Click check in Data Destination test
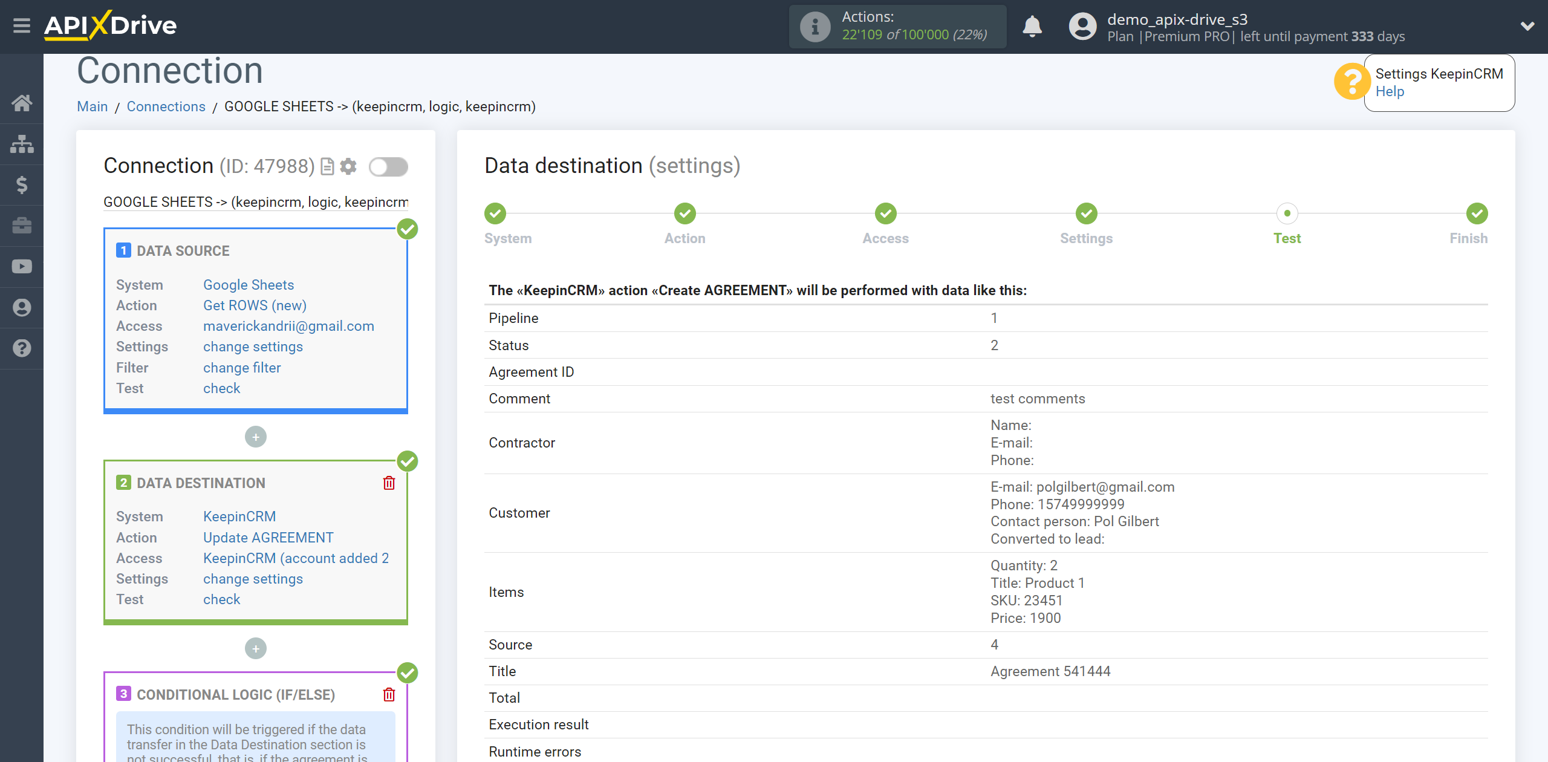This screenshot has width=1548, height=762. click(221, 599)
